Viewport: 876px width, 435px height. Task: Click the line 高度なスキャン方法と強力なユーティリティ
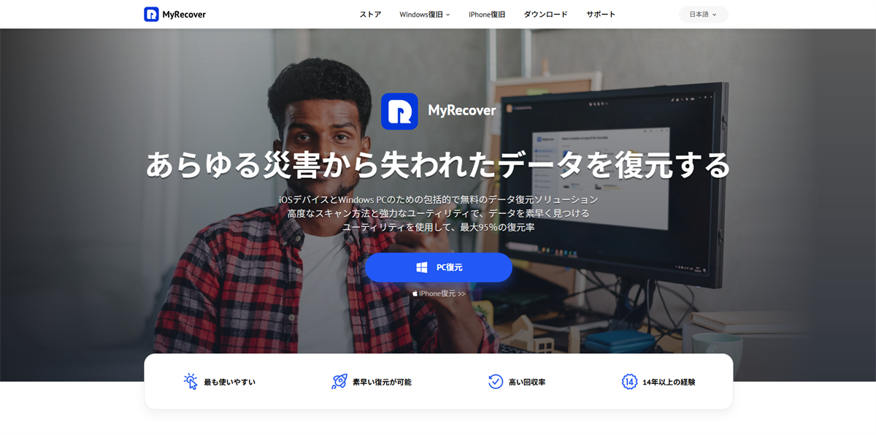tap(439, 213)
